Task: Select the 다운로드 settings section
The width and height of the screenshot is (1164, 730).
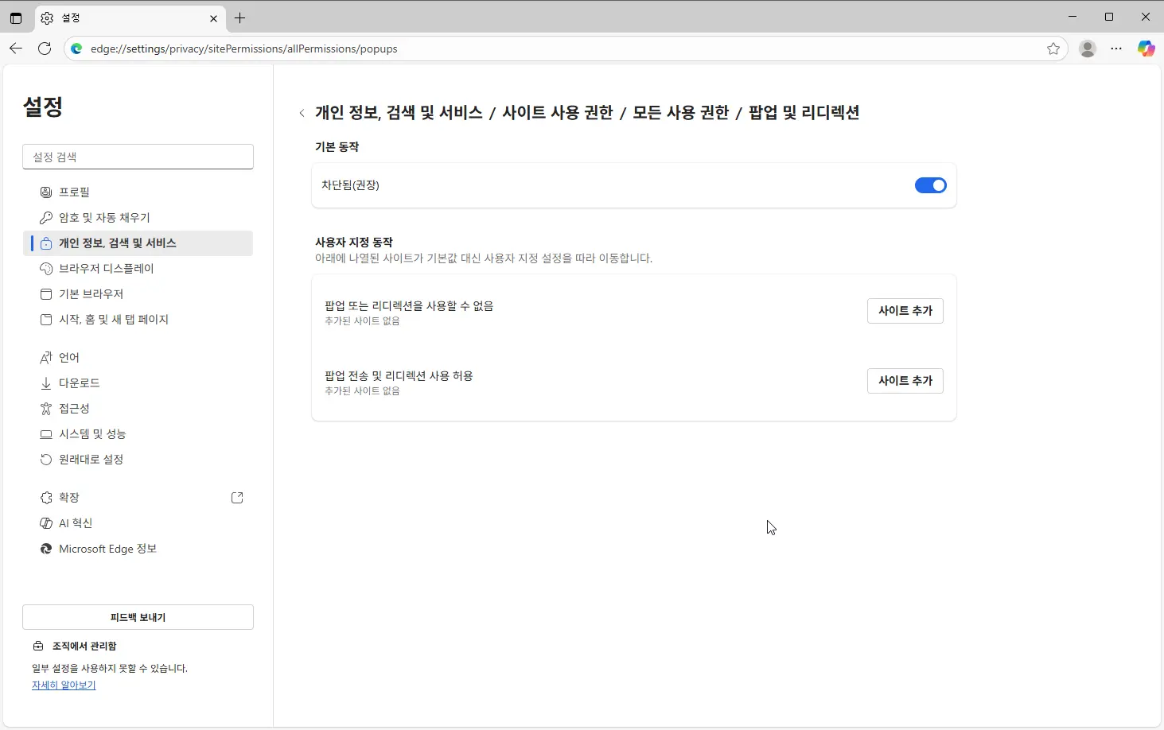Action: coord(80,382)
